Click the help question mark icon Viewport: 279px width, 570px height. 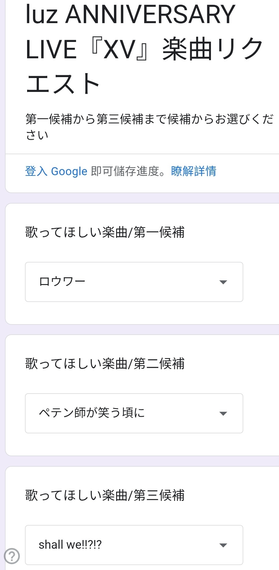(12, 556)
